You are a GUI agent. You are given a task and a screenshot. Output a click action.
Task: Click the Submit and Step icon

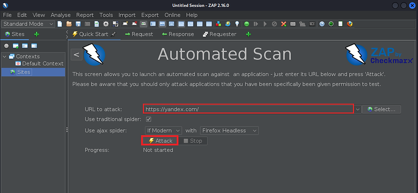pyautogui.click(x=256, y=24)
